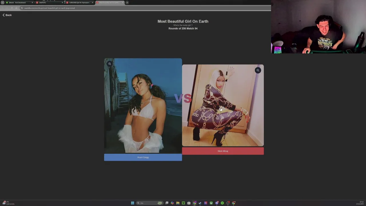Reload the current page
Screen dimensions: 366x206
[12, 8]
